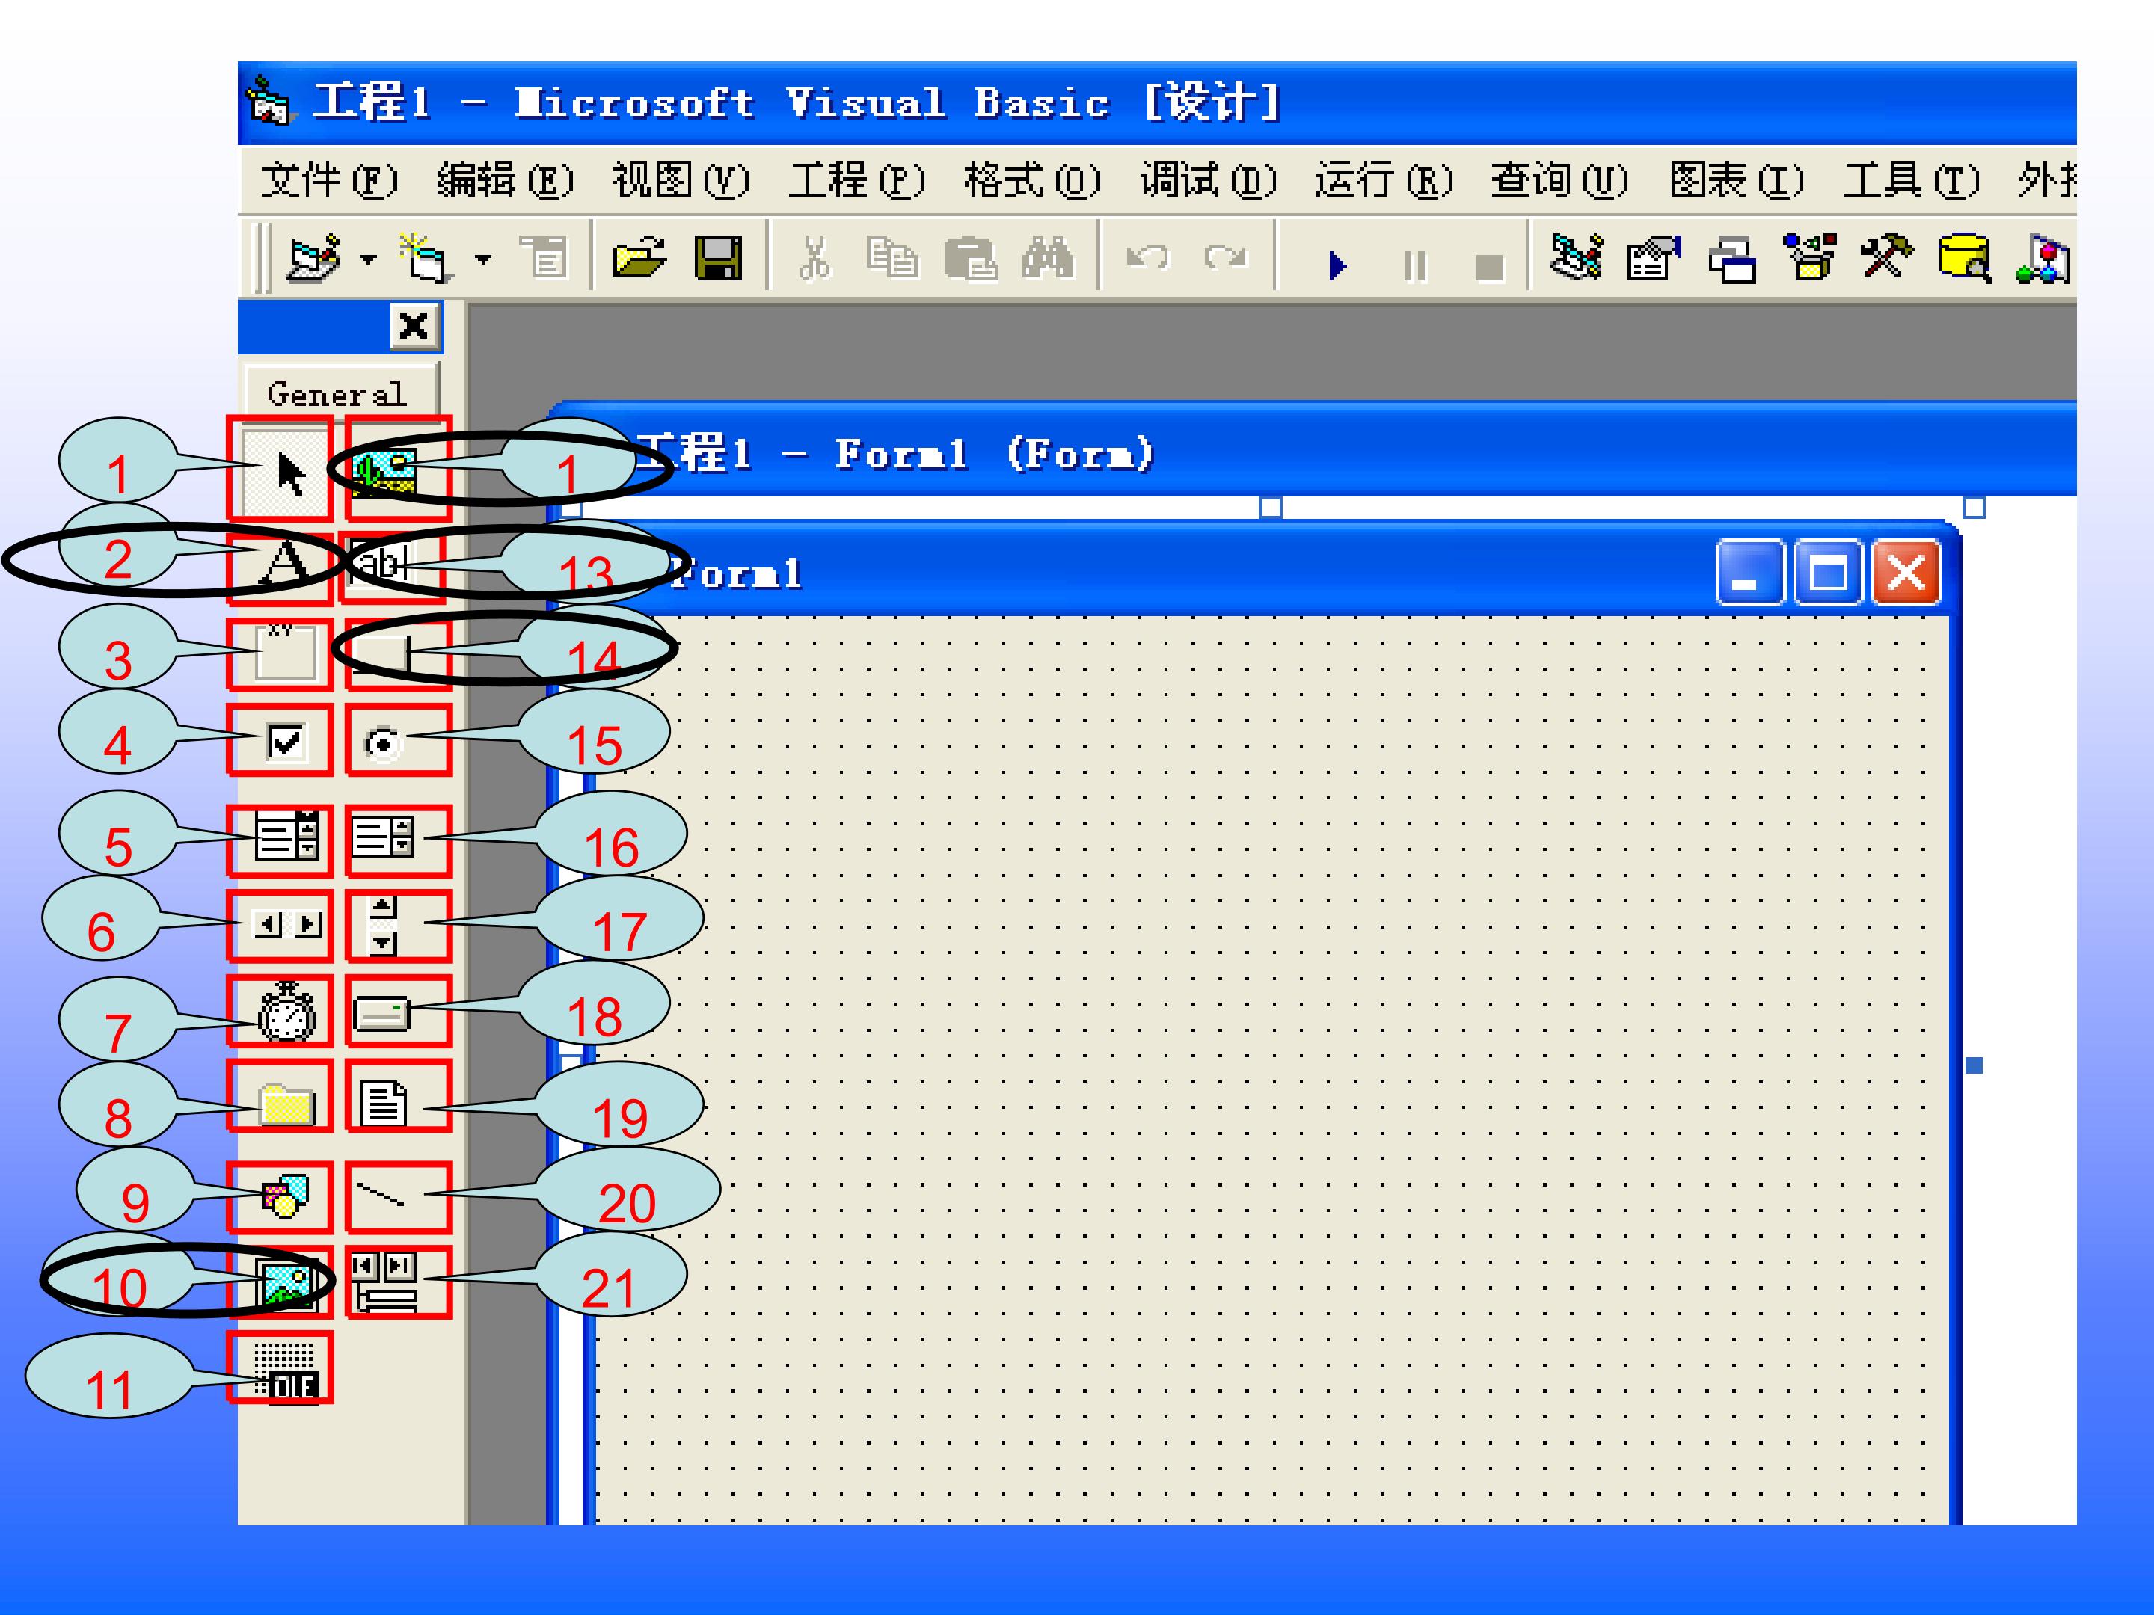Open the 调试(D) menu
Viewport: 2154px width, 1615px height.
pos(1206,181)
